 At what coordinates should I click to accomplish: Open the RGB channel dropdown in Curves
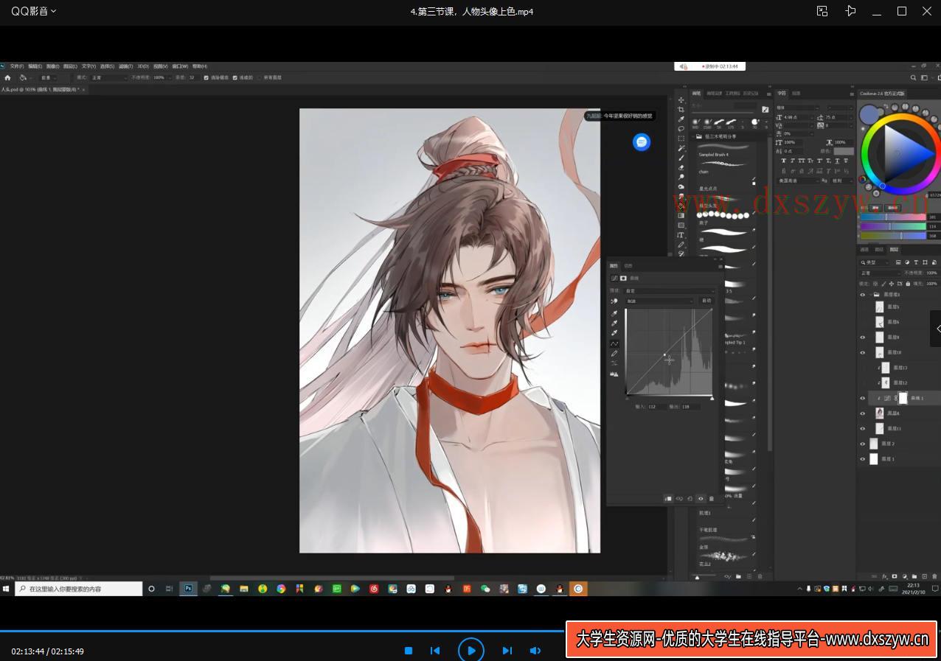660,301
